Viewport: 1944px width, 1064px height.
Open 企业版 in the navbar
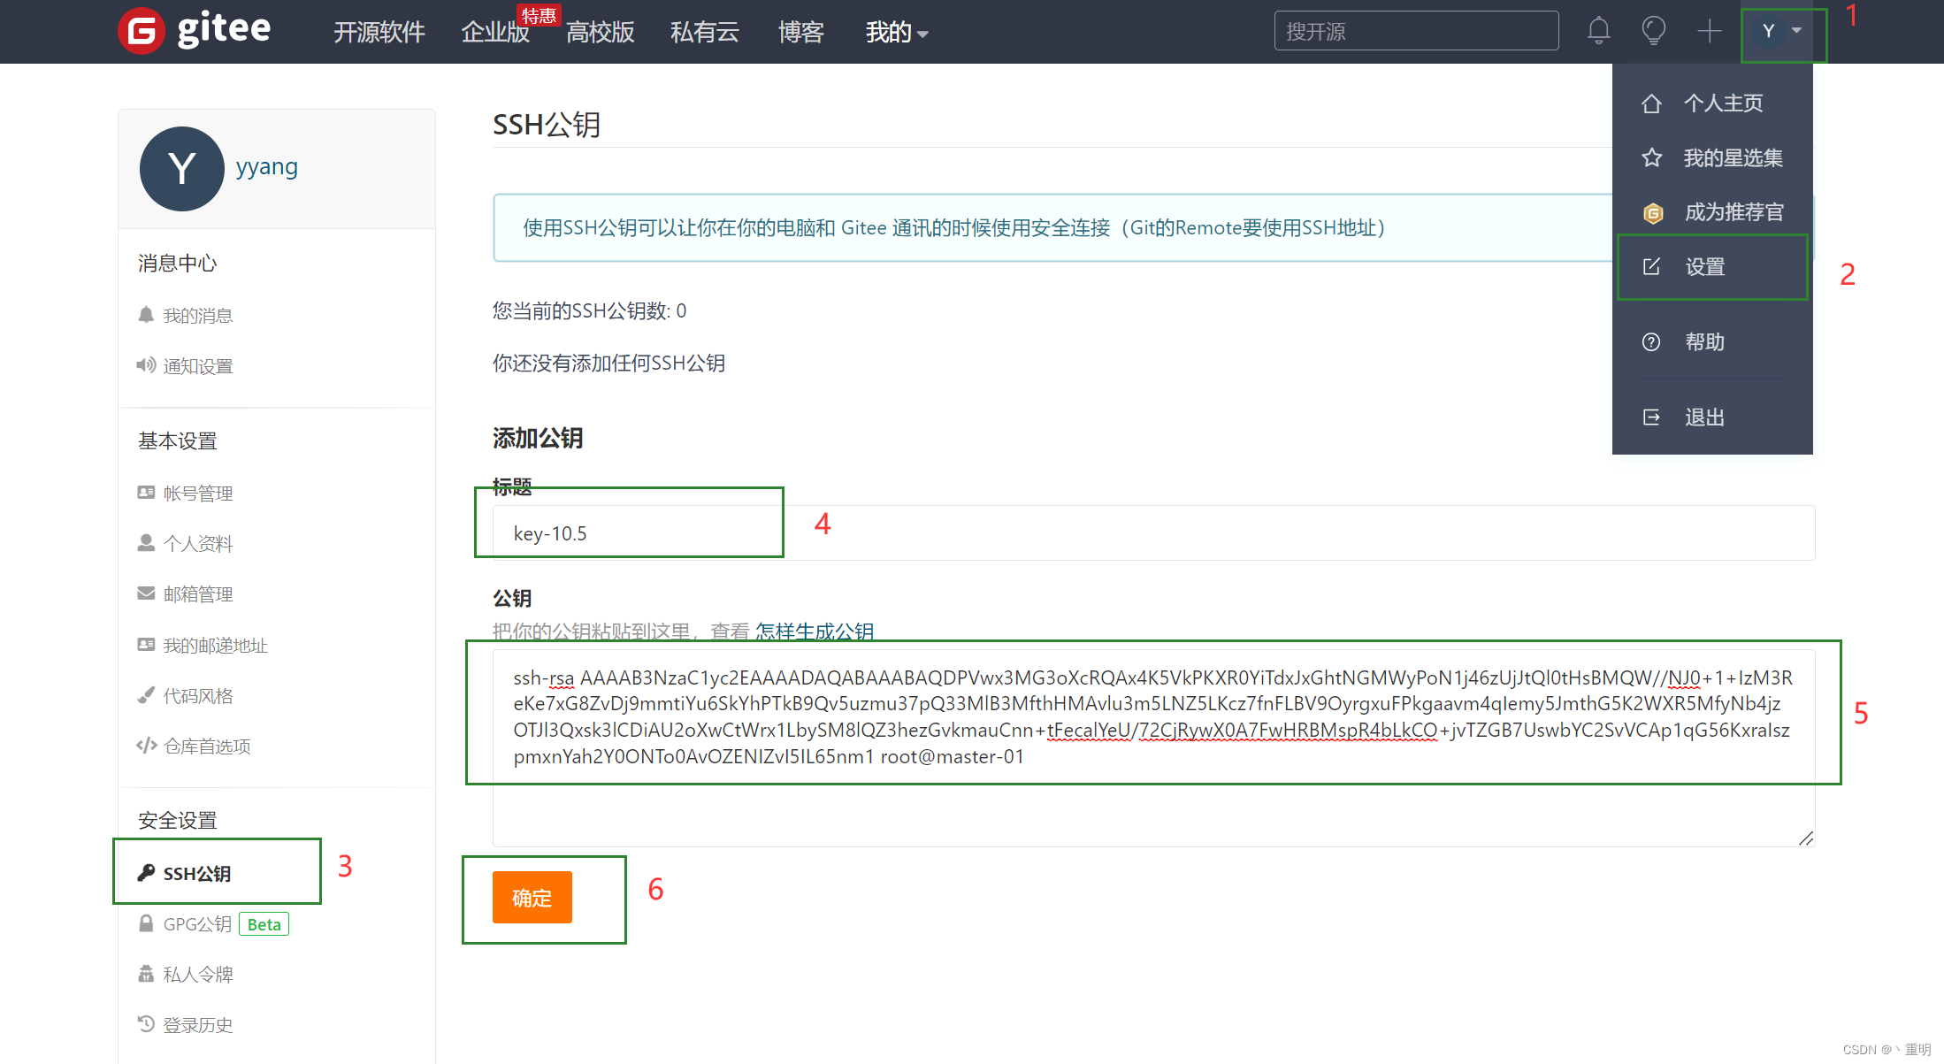click(495, 33)
